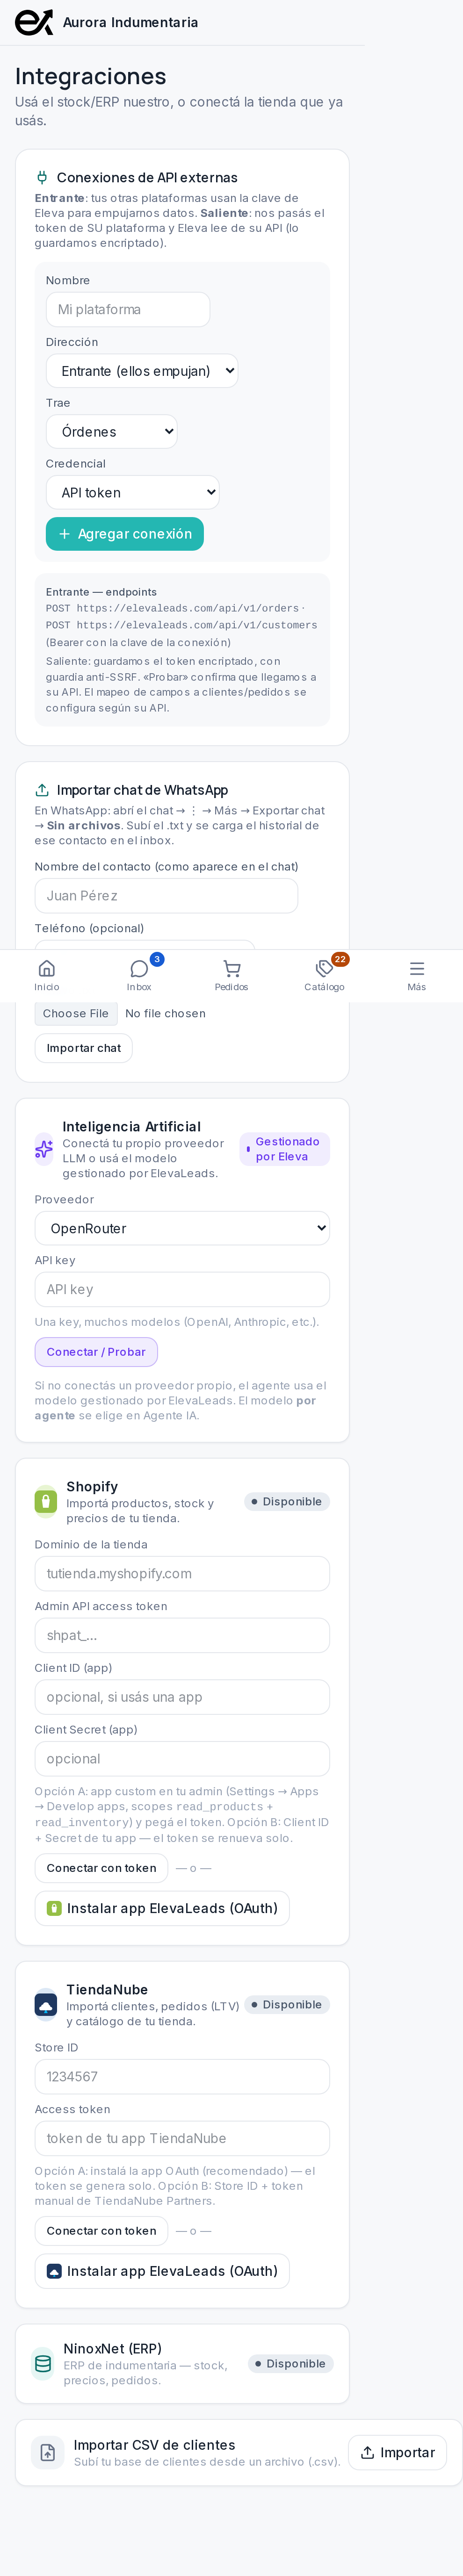Viewport: 463px width, 2576px height.
Task: Click the NinoxNet database icon
Action: (x=43, y=2363)
